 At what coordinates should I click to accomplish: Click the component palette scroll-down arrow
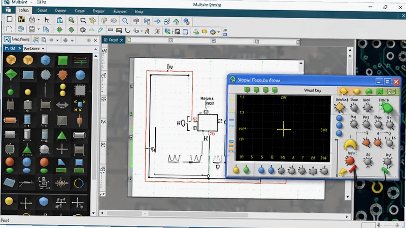(93, 213)
